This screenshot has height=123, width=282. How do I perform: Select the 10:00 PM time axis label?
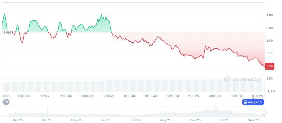point(23,96)
